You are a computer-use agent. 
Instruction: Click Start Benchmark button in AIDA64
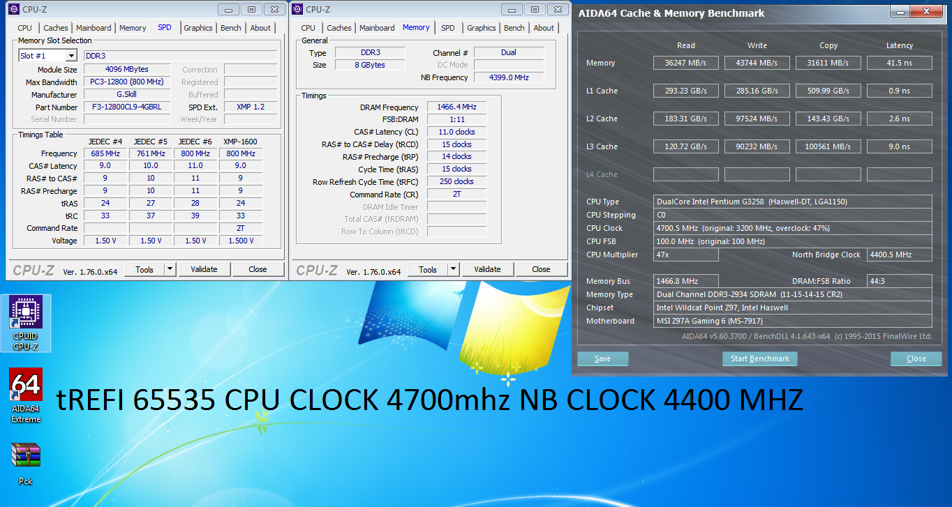click(x=759, y=358)
